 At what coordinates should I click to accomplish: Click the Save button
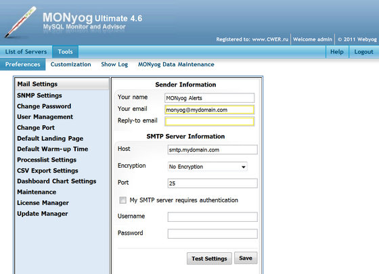click(x=246, y=258)
